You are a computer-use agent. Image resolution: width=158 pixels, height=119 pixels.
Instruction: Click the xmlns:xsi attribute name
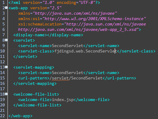coord(29,19)
